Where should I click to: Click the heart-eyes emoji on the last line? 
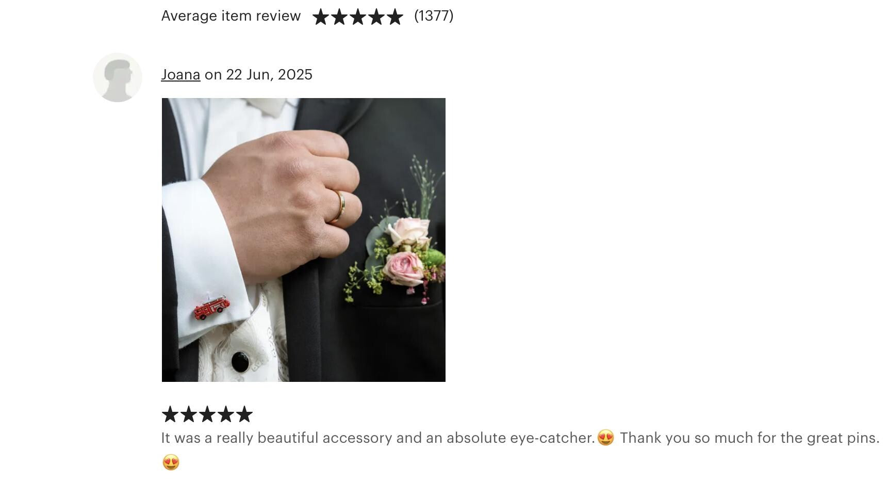(x=171, y=462)
